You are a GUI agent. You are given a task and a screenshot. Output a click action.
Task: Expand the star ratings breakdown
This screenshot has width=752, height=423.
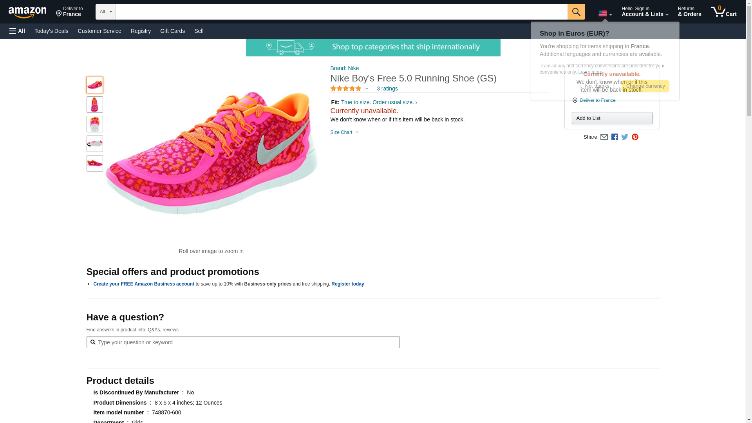point(349,89)
